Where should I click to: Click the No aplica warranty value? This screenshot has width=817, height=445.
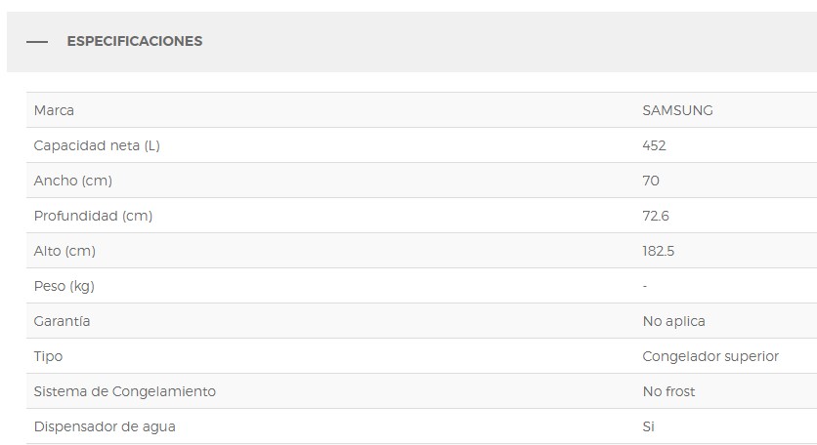tap(673, 321)
